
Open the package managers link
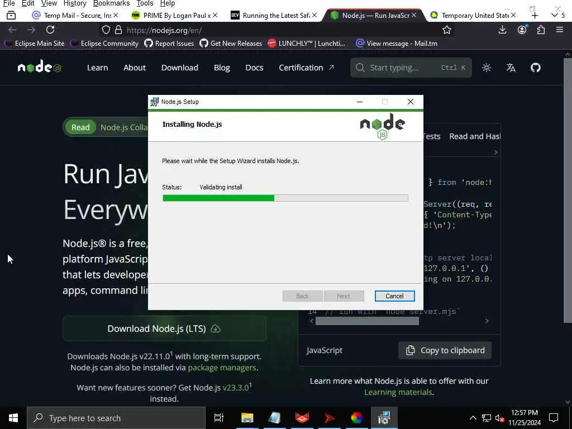click(x=222, y=368)
